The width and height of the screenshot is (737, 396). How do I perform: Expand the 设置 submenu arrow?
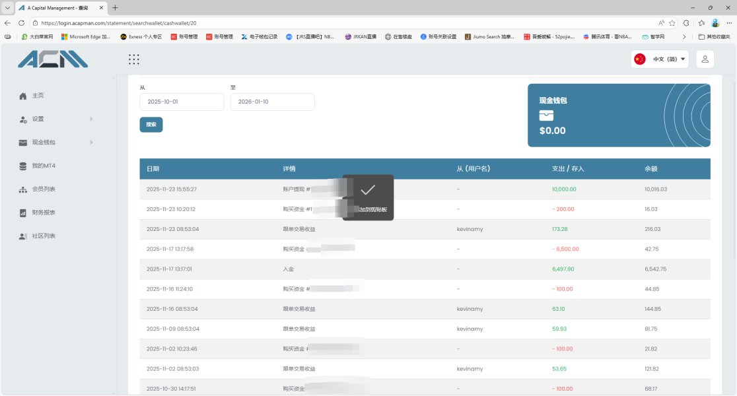click(91, 119)
